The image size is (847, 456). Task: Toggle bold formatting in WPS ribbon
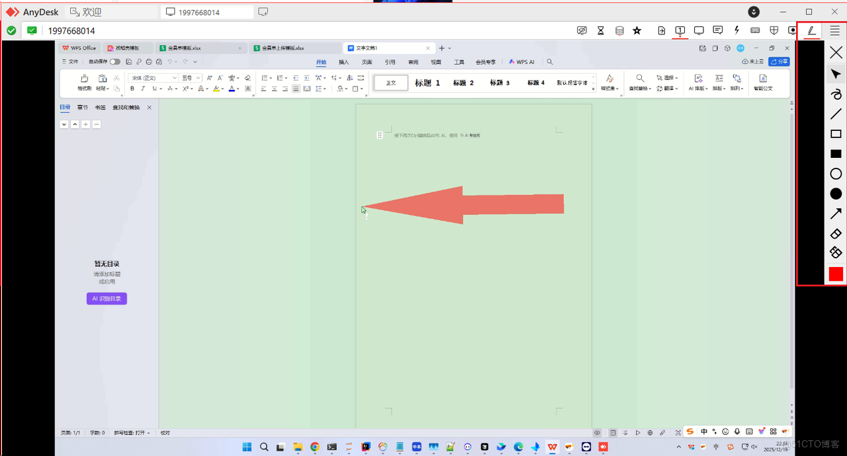coord(132,89)
